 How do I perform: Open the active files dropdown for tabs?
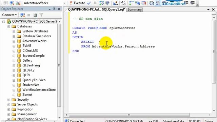tap(208, 9)
